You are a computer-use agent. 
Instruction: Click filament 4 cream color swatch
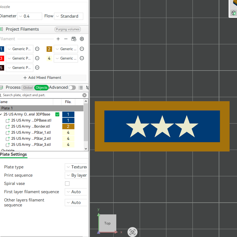click(x=49, y=58)
